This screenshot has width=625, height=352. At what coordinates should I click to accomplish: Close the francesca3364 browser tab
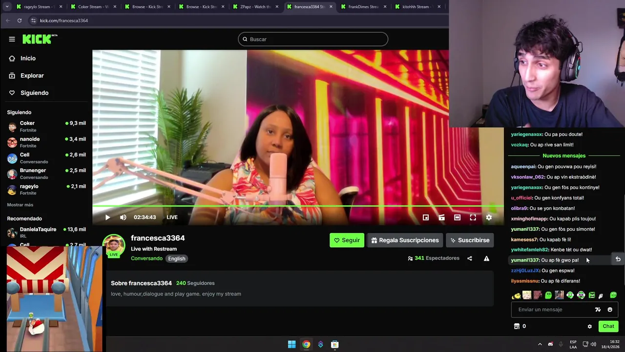(x=331, y=7)
